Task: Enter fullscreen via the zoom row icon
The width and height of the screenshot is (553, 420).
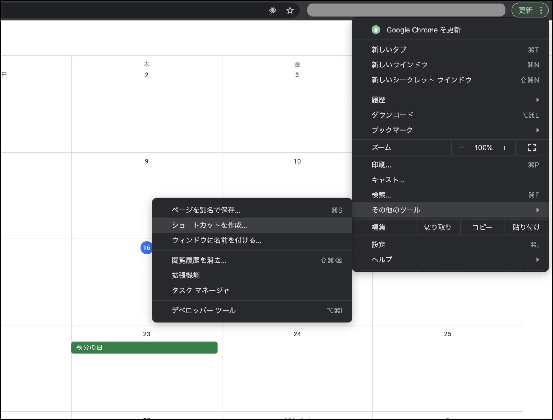Action: pyautogui.click(x=531, y=148)
